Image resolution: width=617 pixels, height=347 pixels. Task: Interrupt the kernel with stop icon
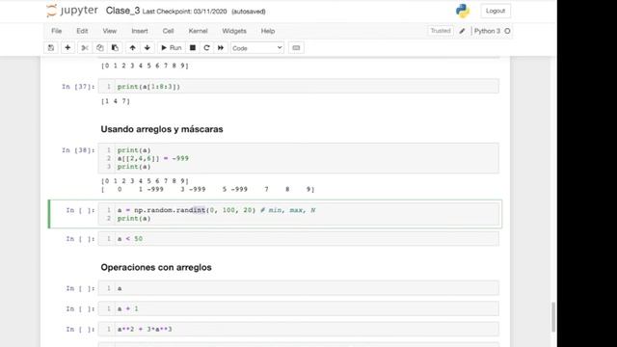(193, 48)
